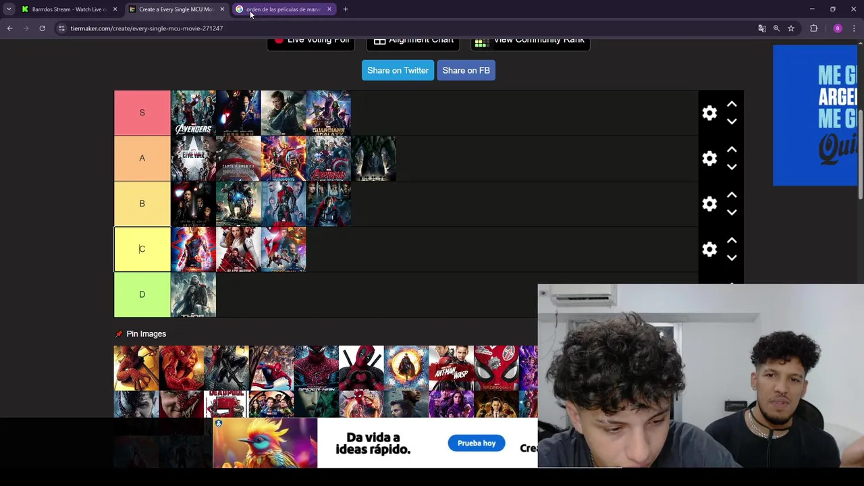Screen dimensions: 864x486
Task: Select Deadpool heart-hands poster in image pool
Action: [361, 368]
